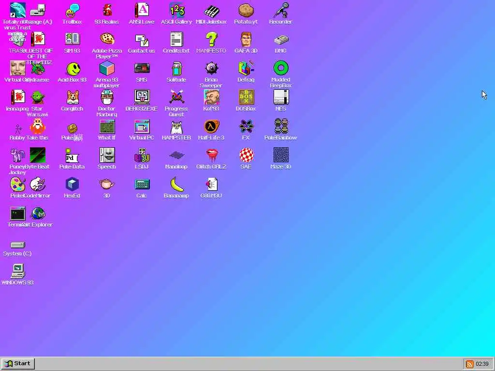Launch the Defrag icon
The height and width of the screenshot is (371, 495).
click(246, 68)
